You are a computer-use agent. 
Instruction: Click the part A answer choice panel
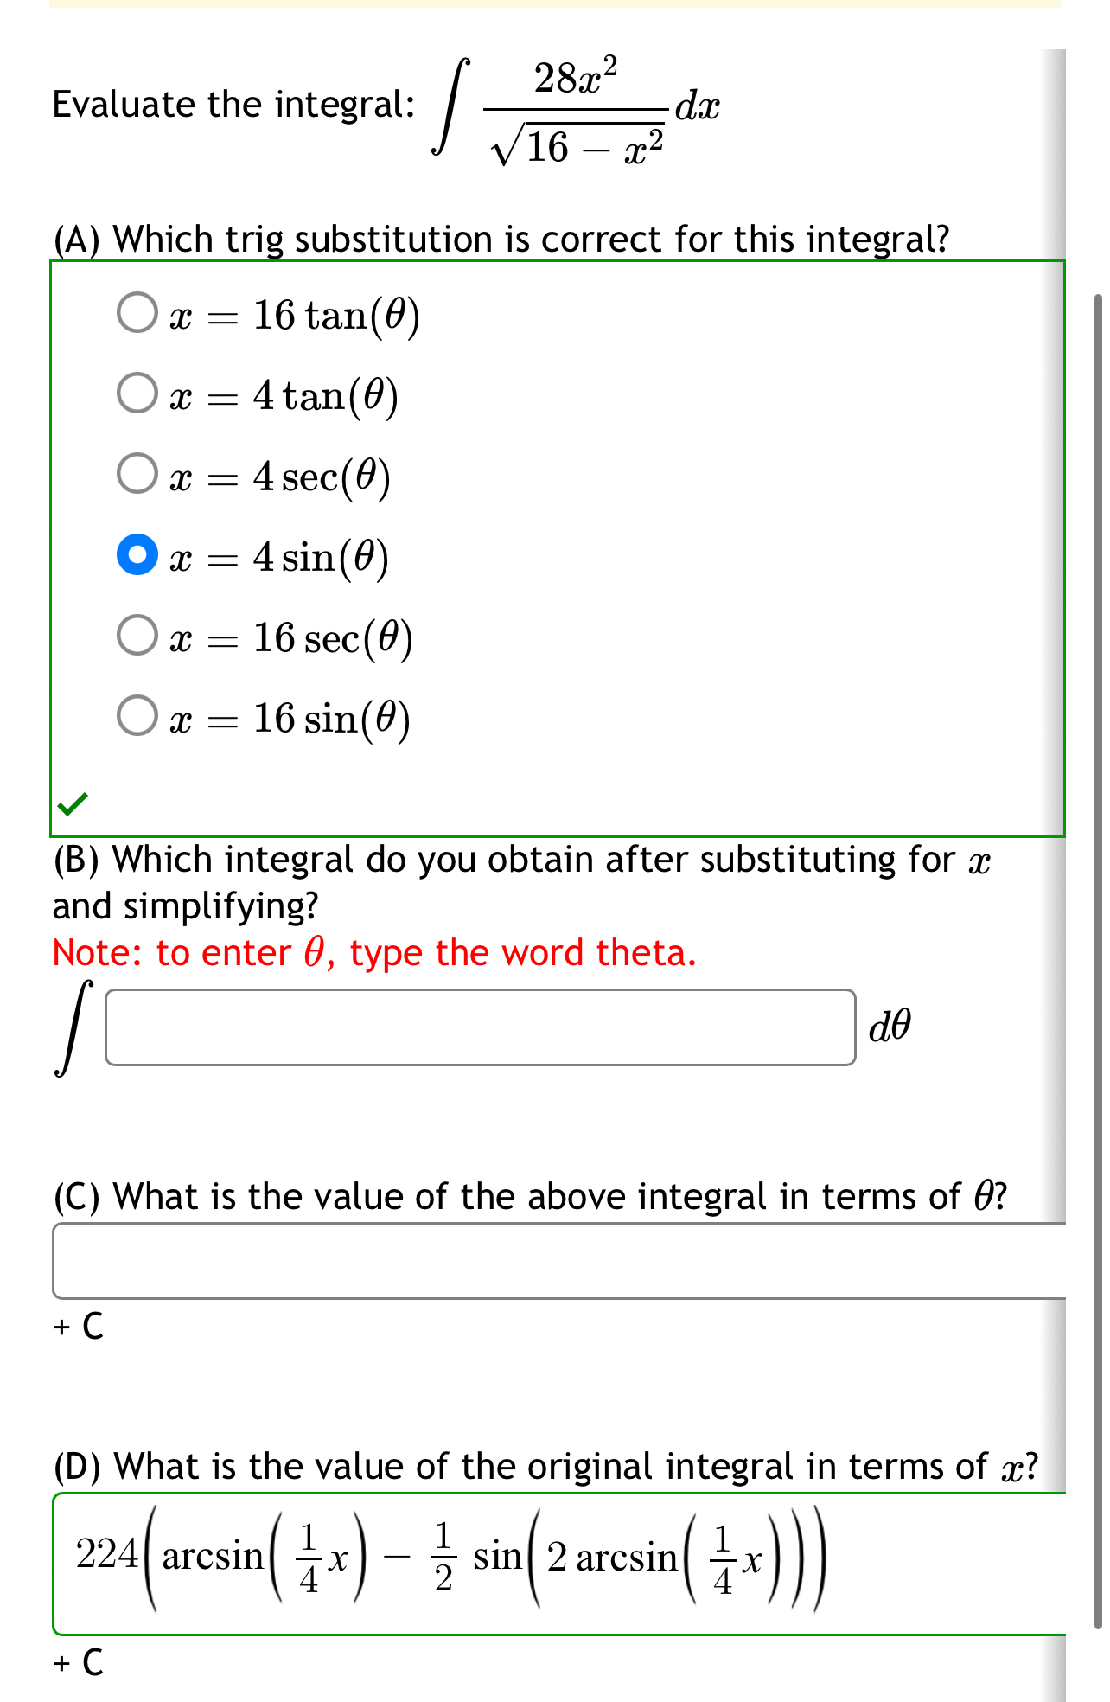[x=553, y=545]
